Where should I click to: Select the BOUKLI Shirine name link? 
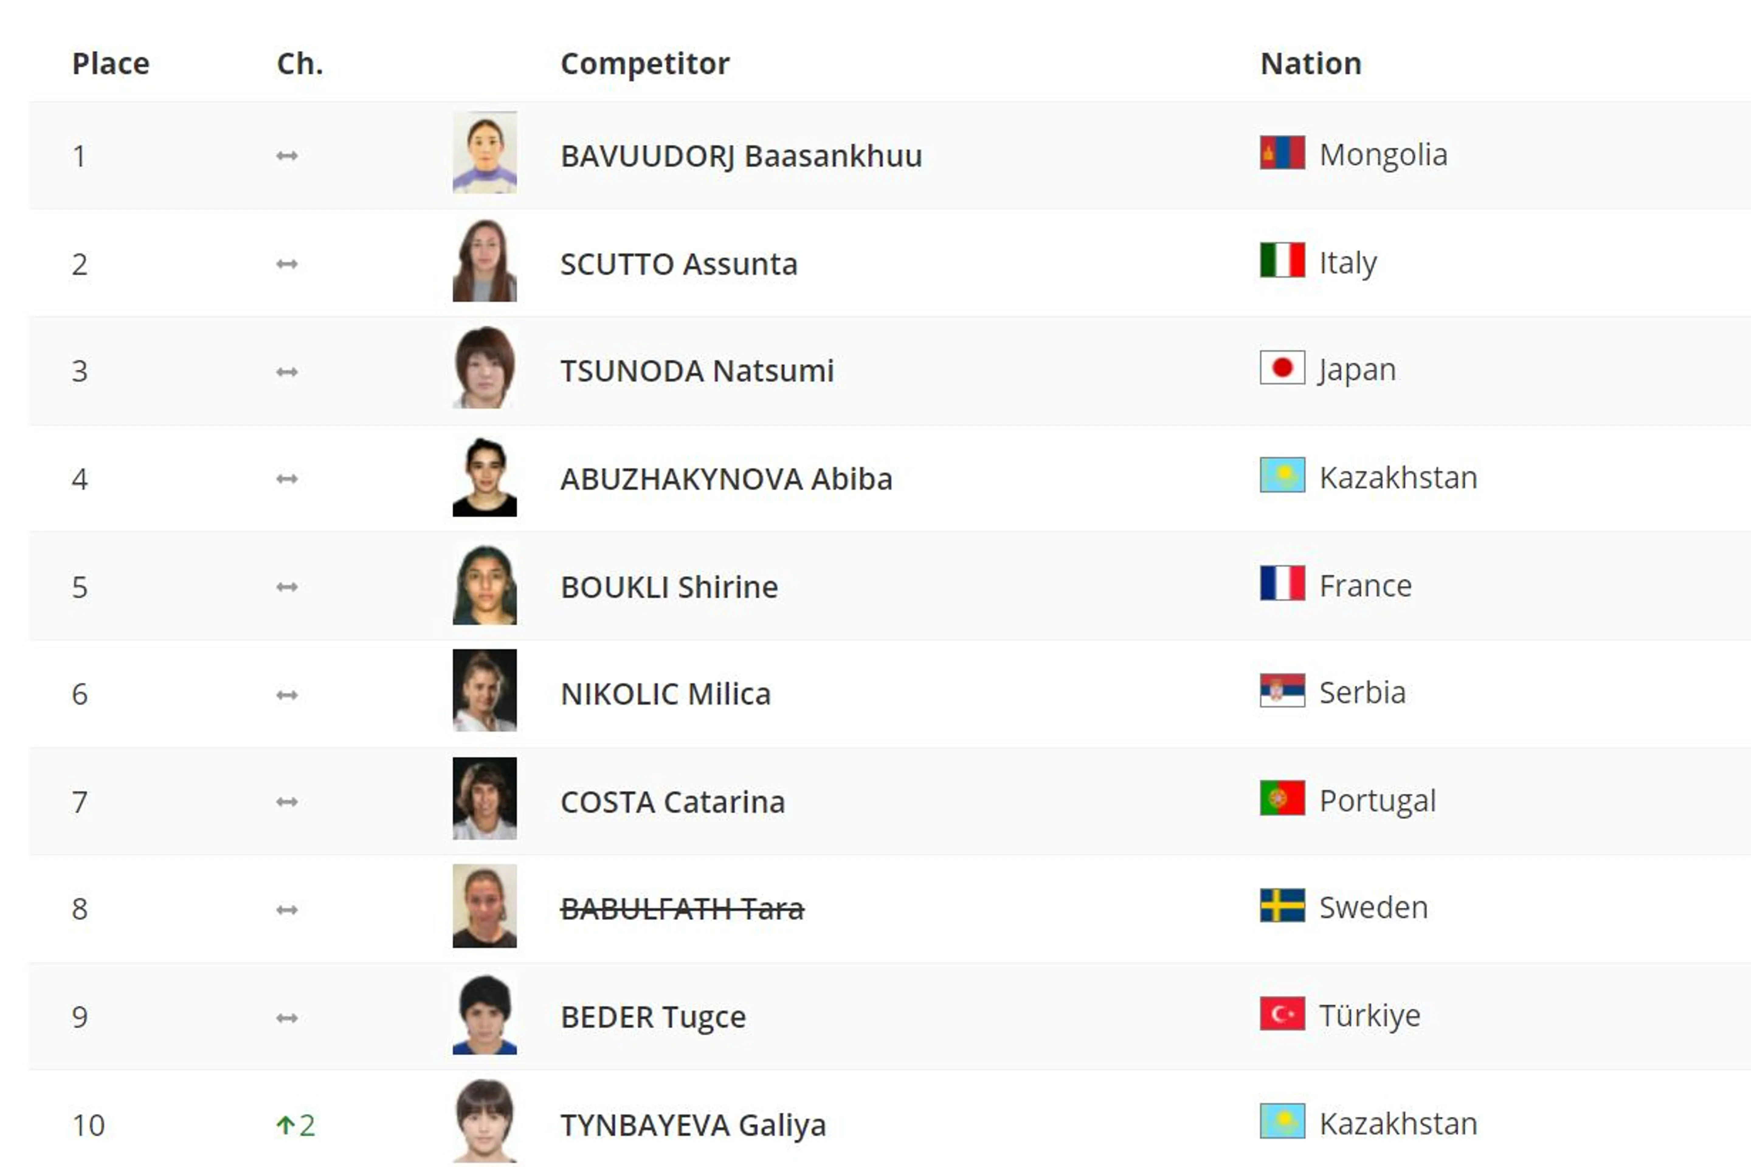[x=668, y=587]
